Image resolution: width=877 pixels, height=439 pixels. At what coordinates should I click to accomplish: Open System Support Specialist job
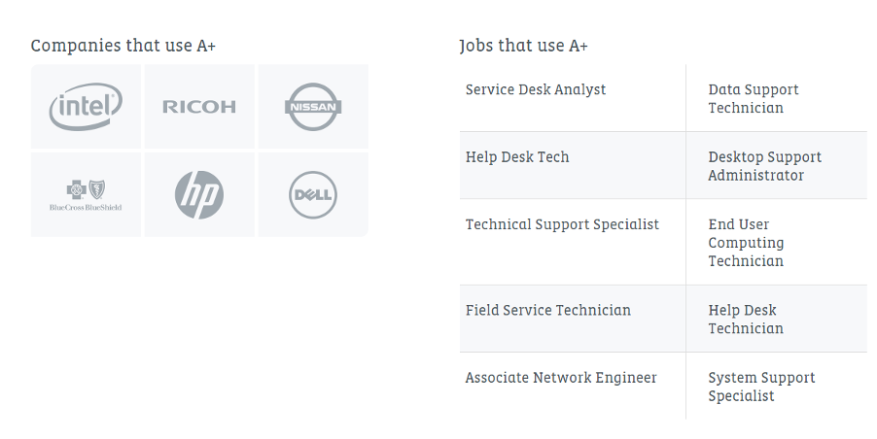click(761, 387)
